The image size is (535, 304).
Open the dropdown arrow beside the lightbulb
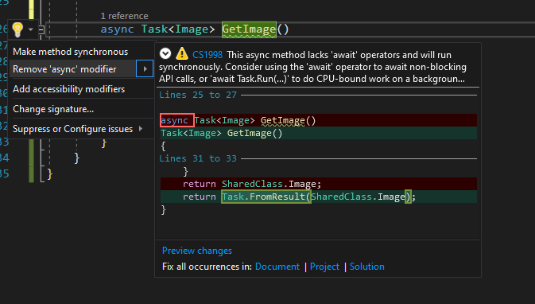pos(31,29)
